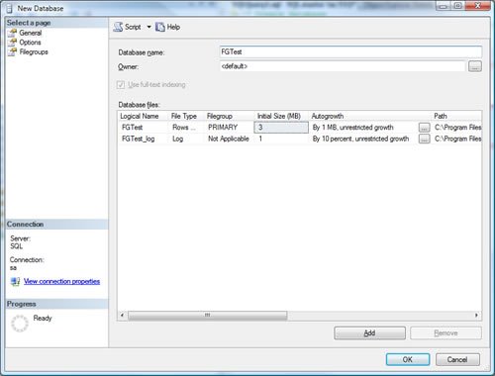Image resolution: width=495 pixels, height=376 pixels.
Task: Select the Filegroups page icon
Action: coord(12,52)
